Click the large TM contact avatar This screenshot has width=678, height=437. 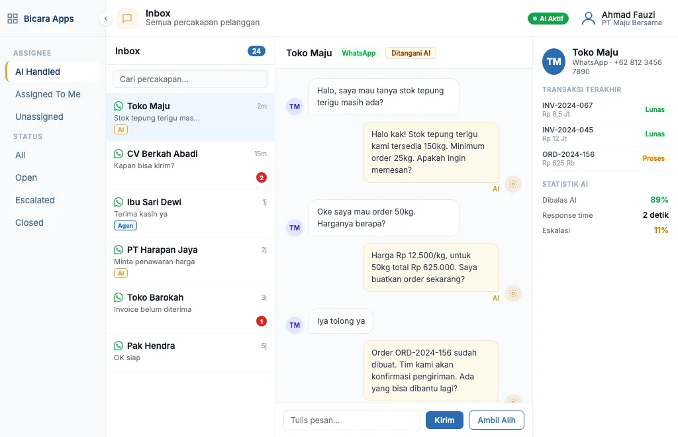click(554, 62)
